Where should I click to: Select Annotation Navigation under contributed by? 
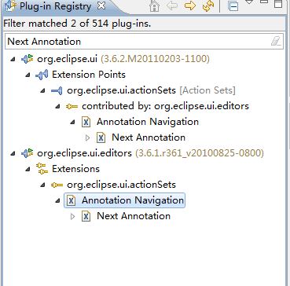(x=148, y=122)
